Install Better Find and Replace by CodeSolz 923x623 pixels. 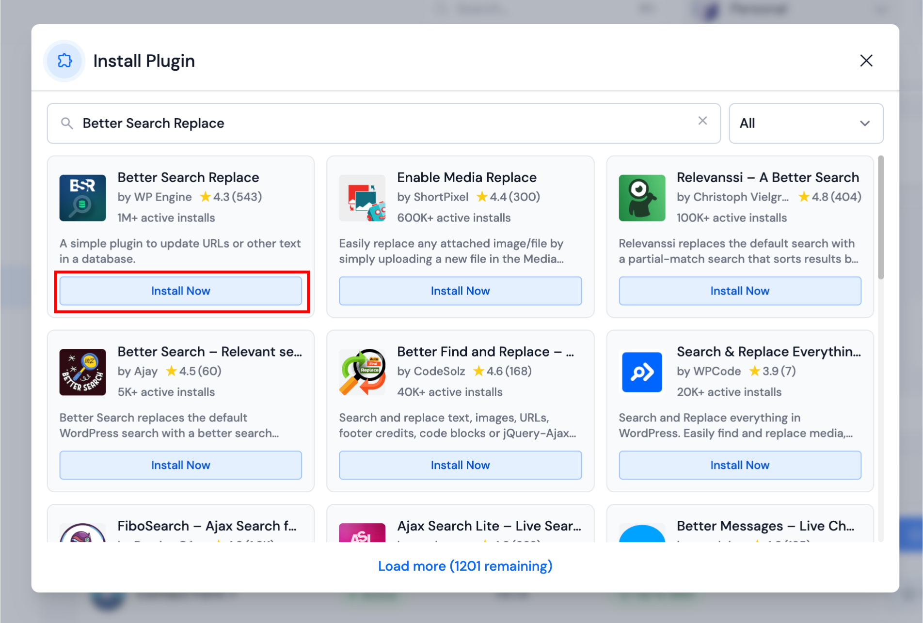[460, 465]
